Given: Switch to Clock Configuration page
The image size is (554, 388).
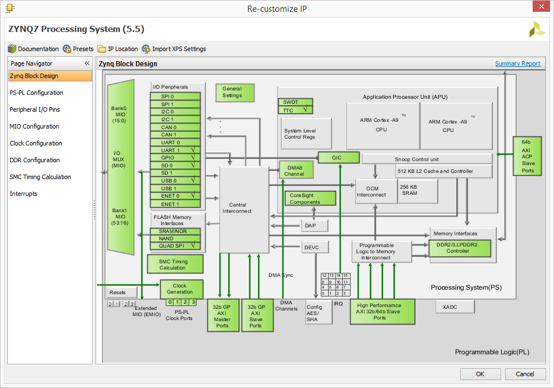Looking at the screenshot, I should [36, 143].
